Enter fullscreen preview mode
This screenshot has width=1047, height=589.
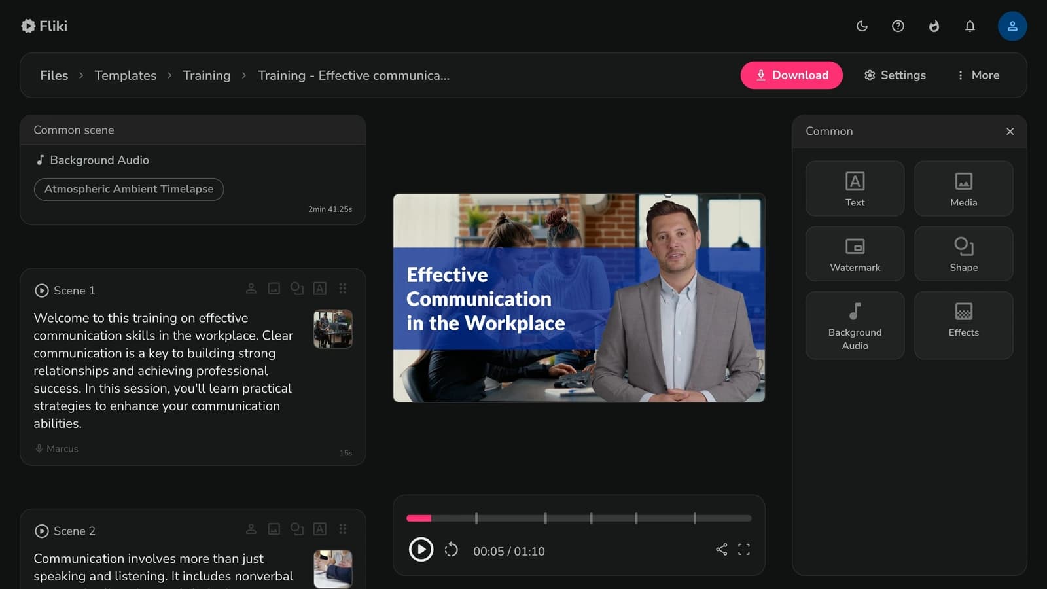coord(744,550)
